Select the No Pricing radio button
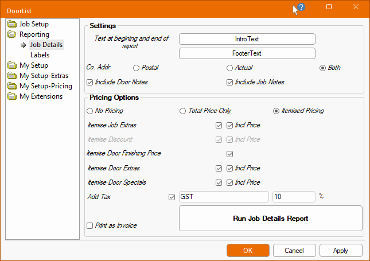Viewport: 370px width, 261px height. [x=89, y=111]
